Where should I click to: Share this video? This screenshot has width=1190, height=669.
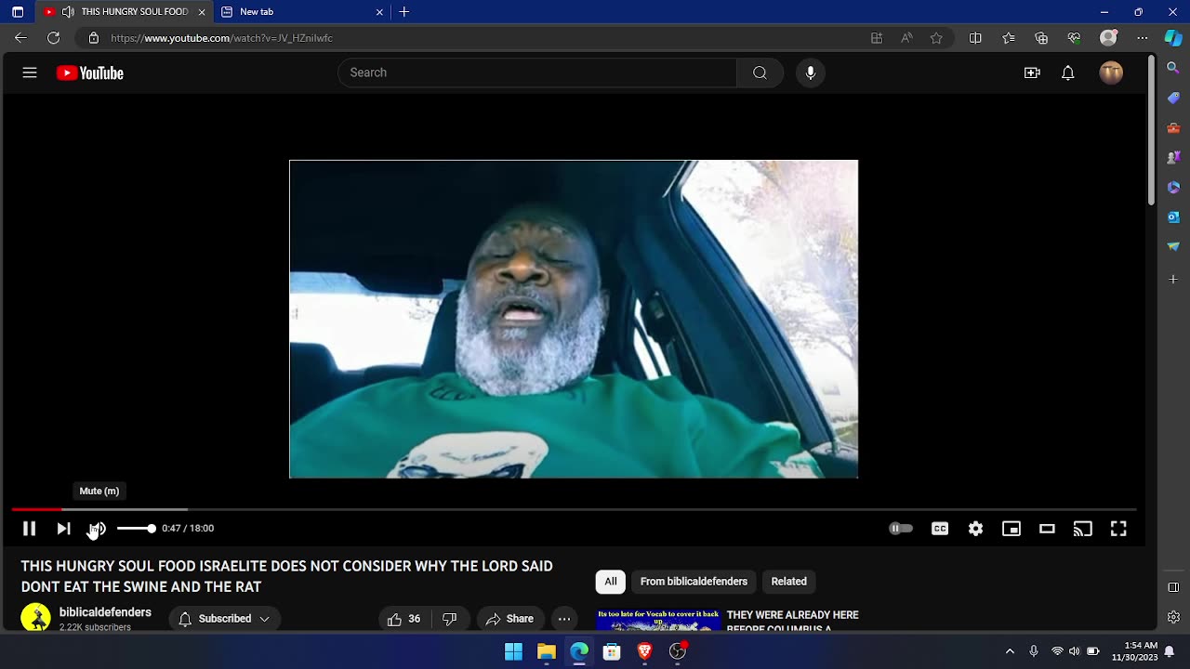click(x=510, y=619)
